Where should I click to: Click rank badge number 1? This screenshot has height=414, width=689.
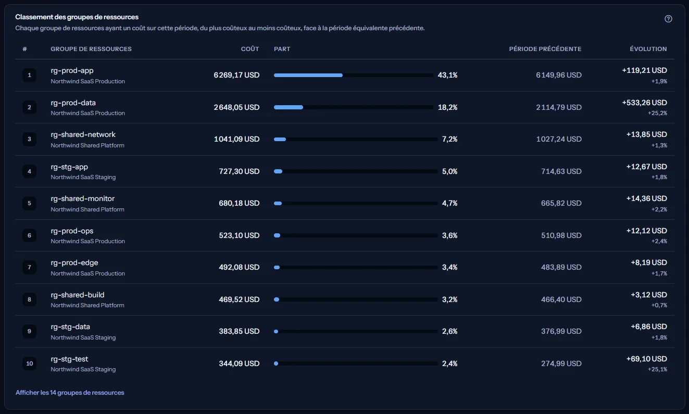(29, 76)
